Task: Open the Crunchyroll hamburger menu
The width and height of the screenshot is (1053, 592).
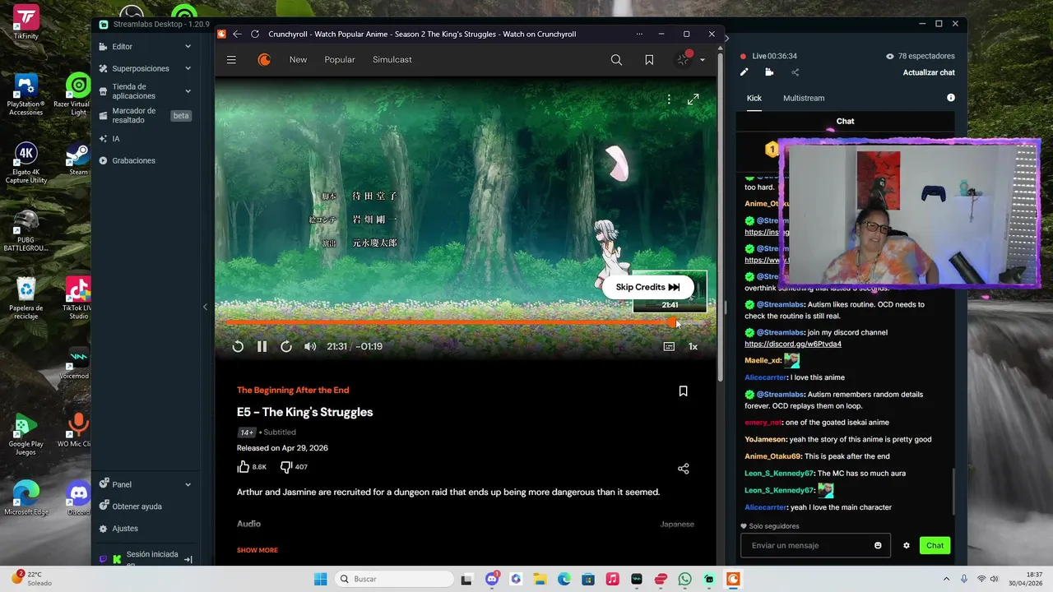Action: [x=231, y=60]
